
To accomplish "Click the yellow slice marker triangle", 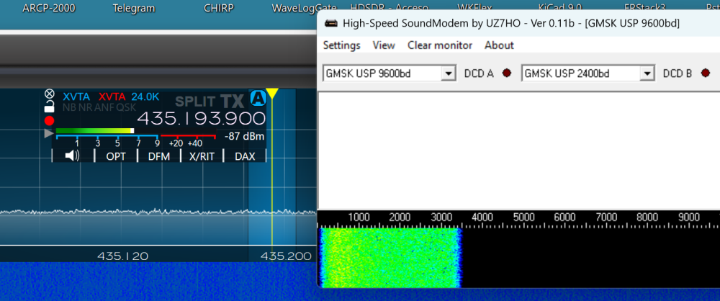I will pyautogui.click(x=272, y=94).
